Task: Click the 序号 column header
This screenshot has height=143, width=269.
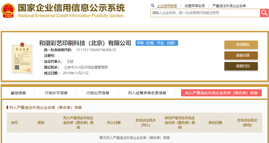Action: (x=14, y=123)
